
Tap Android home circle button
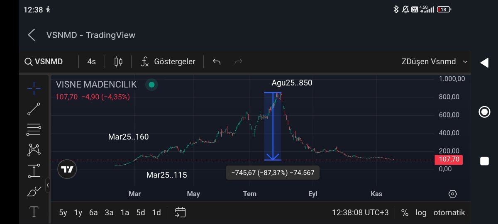[x=484, y=112]
